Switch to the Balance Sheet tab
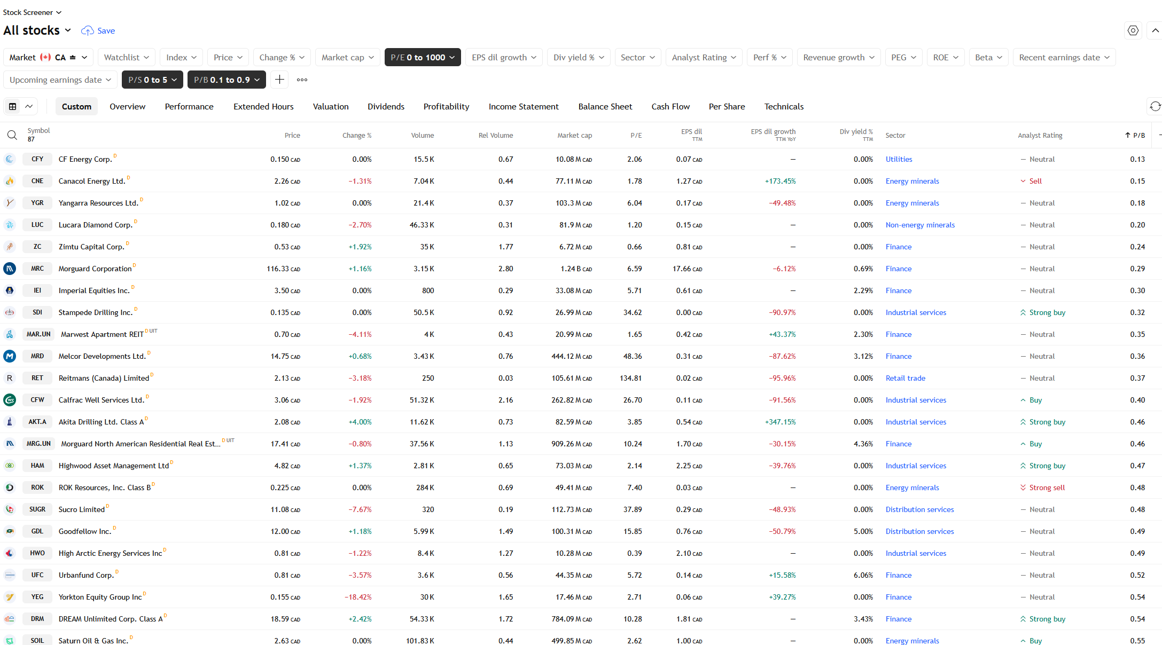This screenshot has height=645, width=1162. tap(605, 107)
